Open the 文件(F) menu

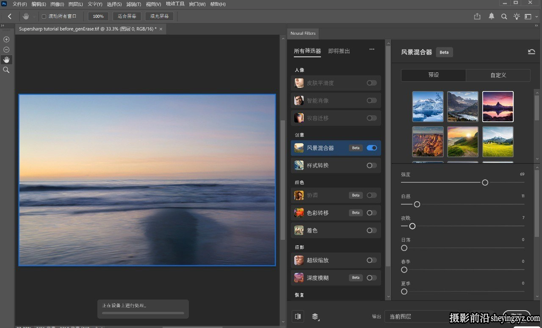coord(20,4)
